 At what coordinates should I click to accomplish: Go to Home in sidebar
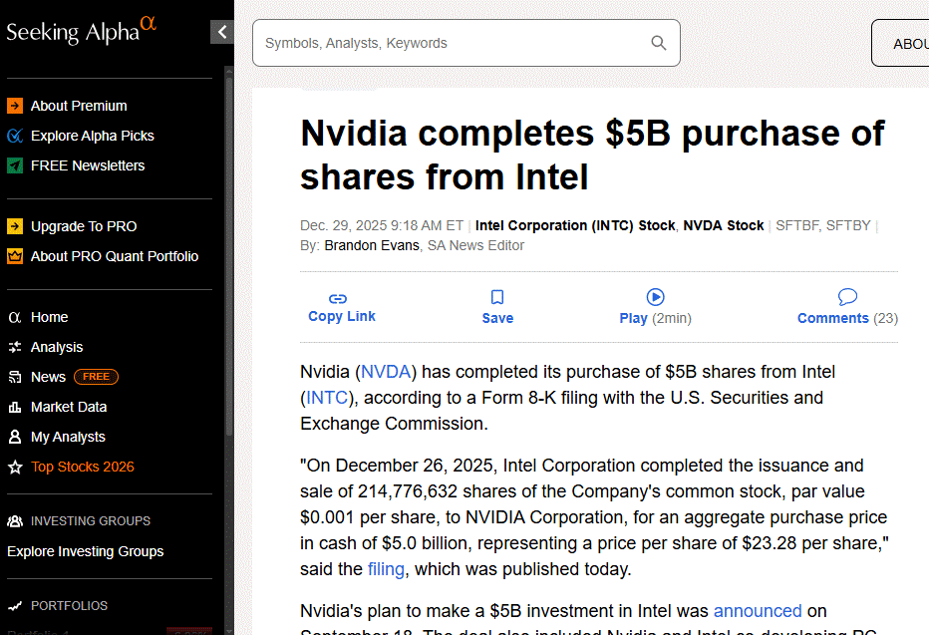tap(49, 317)
